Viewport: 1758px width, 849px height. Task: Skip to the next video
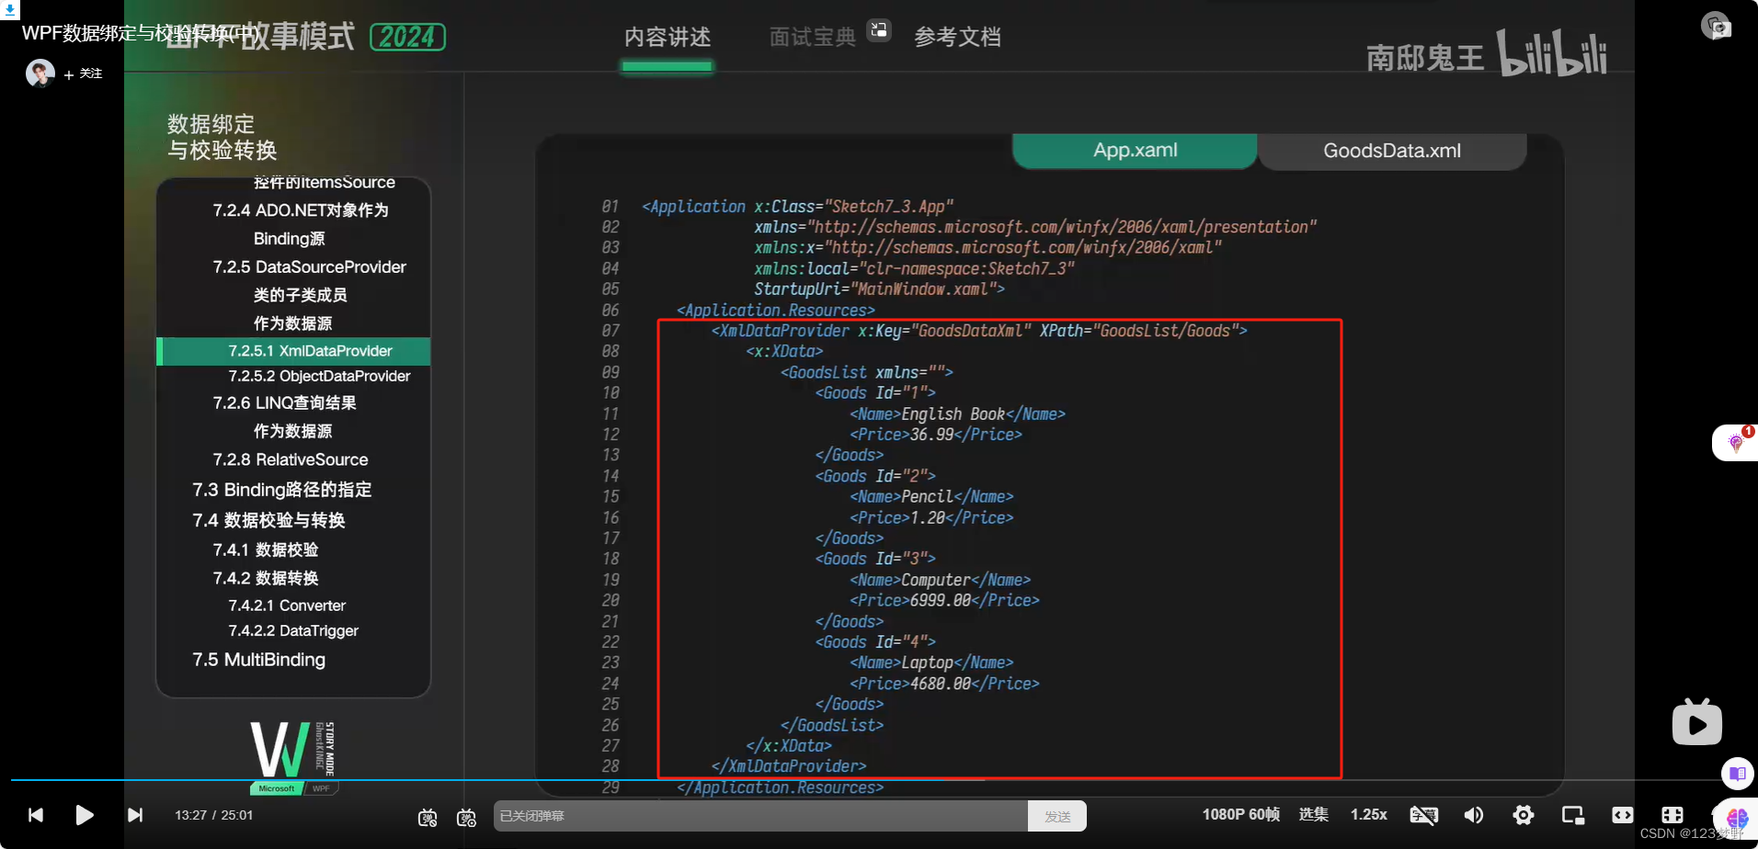click(135, 815)
